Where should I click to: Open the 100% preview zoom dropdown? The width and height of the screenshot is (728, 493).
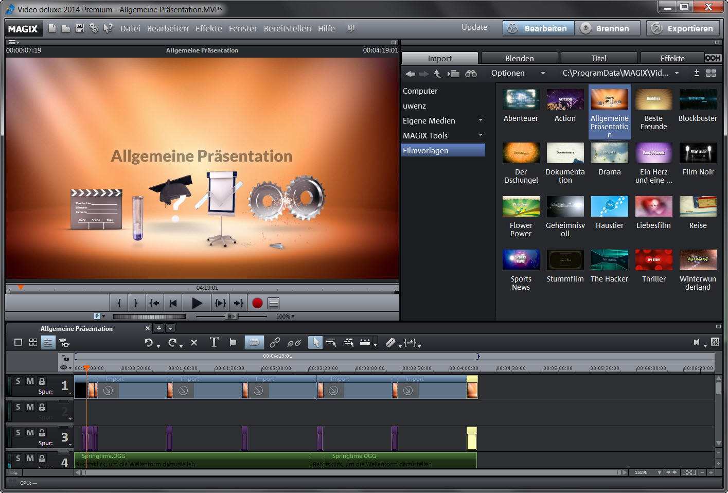(286, 316)
